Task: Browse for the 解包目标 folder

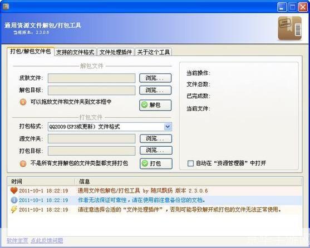Action: 155,90
